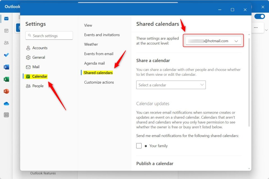Viewport: 269px width, 179px height.
Task: Open the More apps grid icon
Action: pos(6,115)
